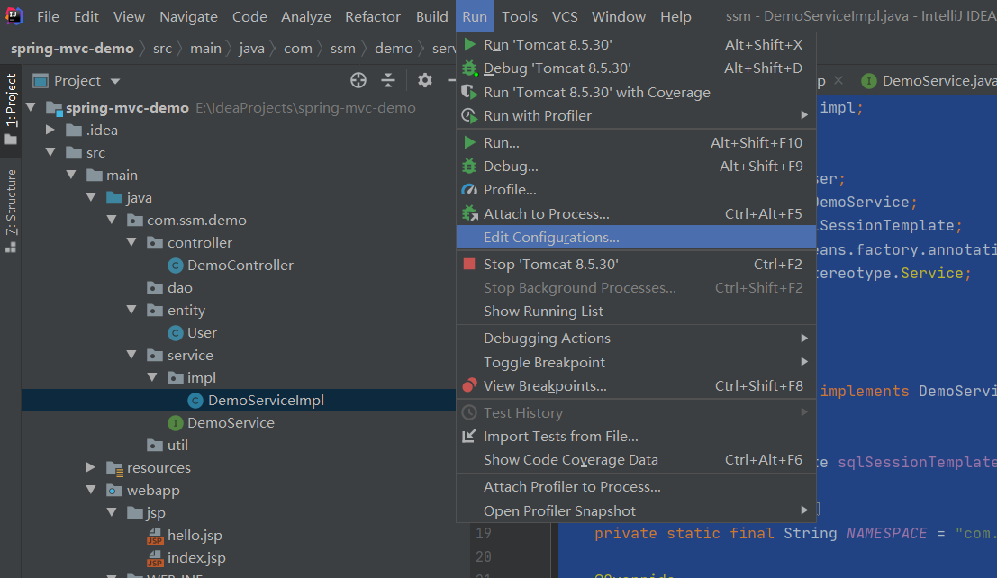
Task: Collapse the main folder arrow
Action: (70, 175)
